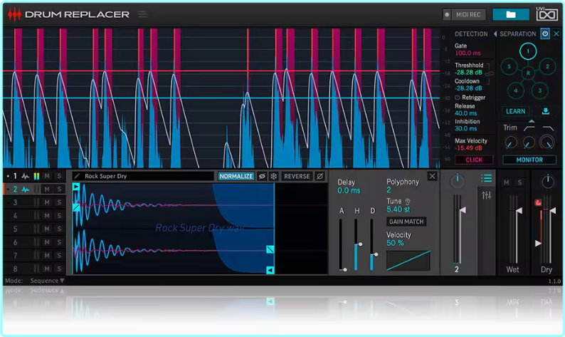Viewport: 565px width, 337px height.
Task: Click the link icon between Threshold and Cooldown
Action: pos(489,73)
